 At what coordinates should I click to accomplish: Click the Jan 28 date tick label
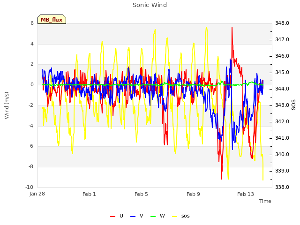37,194
